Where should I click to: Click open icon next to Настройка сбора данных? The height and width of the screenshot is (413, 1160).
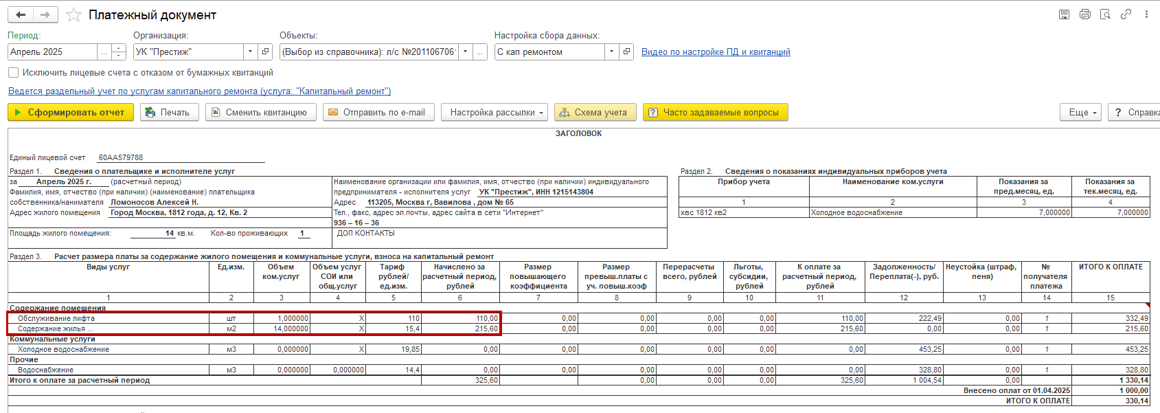(x=626, y=52)
